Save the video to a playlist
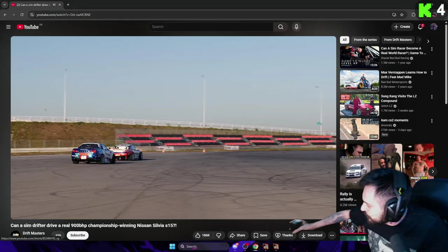Screen dimensions: 448x252 [x=260, y=235]
